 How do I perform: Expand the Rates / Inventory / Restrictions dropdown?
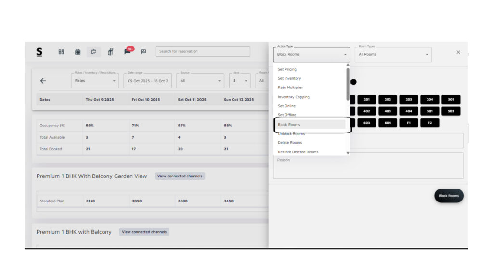coord(95,81)
